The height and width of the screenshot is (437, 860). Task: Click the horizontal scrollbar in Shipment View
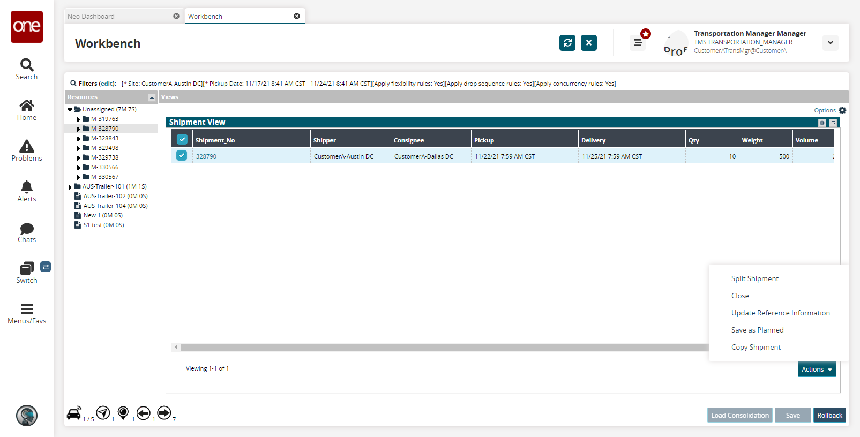[x=444, y=348]
